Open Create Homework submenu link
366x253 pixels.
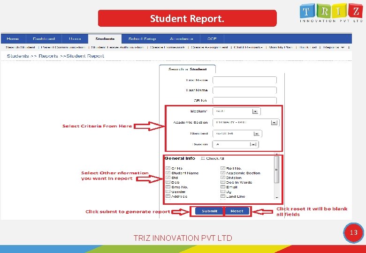pyautogui.click(x=168, y=47)
